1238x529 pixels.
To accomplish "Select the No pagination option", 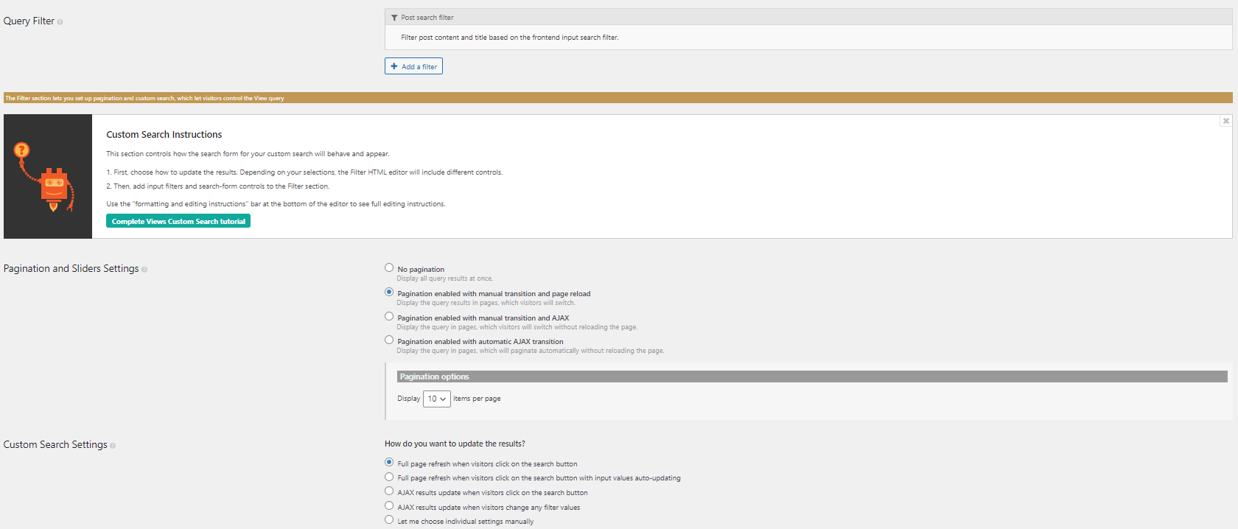I will [x=389, y=268].
